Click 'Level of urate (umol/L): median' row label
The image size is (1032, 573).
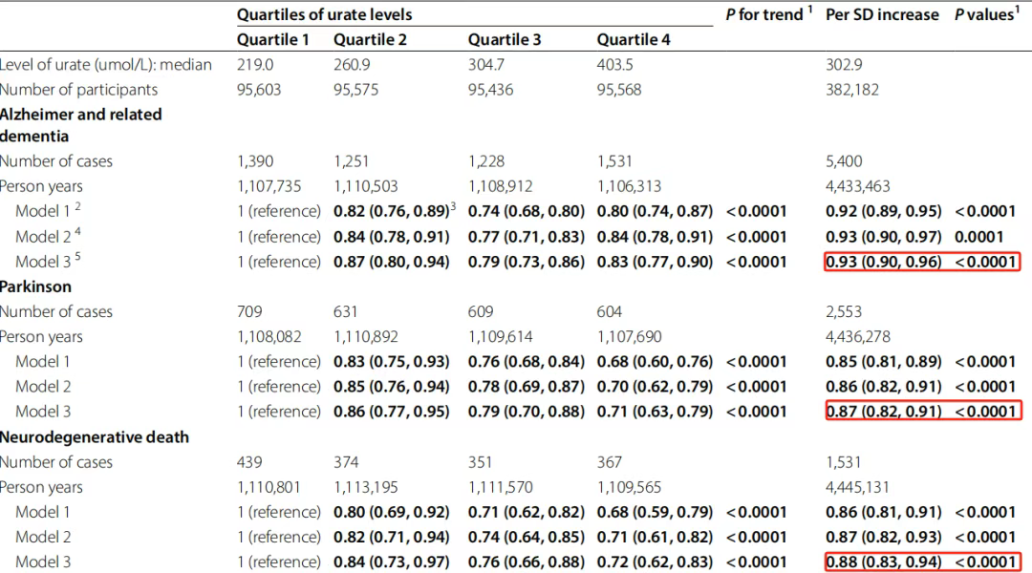coord(106,65)
